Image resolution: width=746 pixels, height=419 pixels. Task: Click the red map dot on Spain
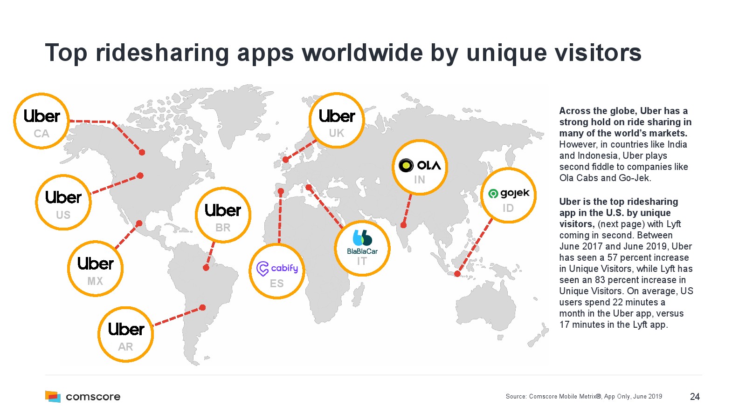[x=281, y=191]
